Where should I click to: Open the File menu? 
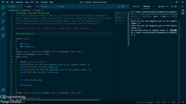click(7, 2)
